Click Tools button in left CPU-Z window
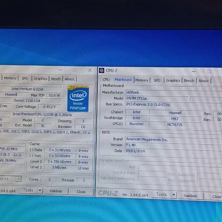Screen dimensions: 222x222 [28, 190]
